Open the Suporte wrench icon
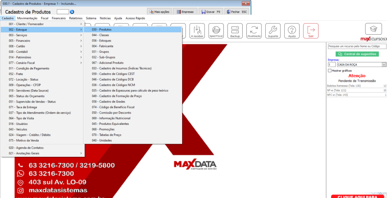This screenshot has width=387, height=198. pyautogui.click(x=273, y=31)
